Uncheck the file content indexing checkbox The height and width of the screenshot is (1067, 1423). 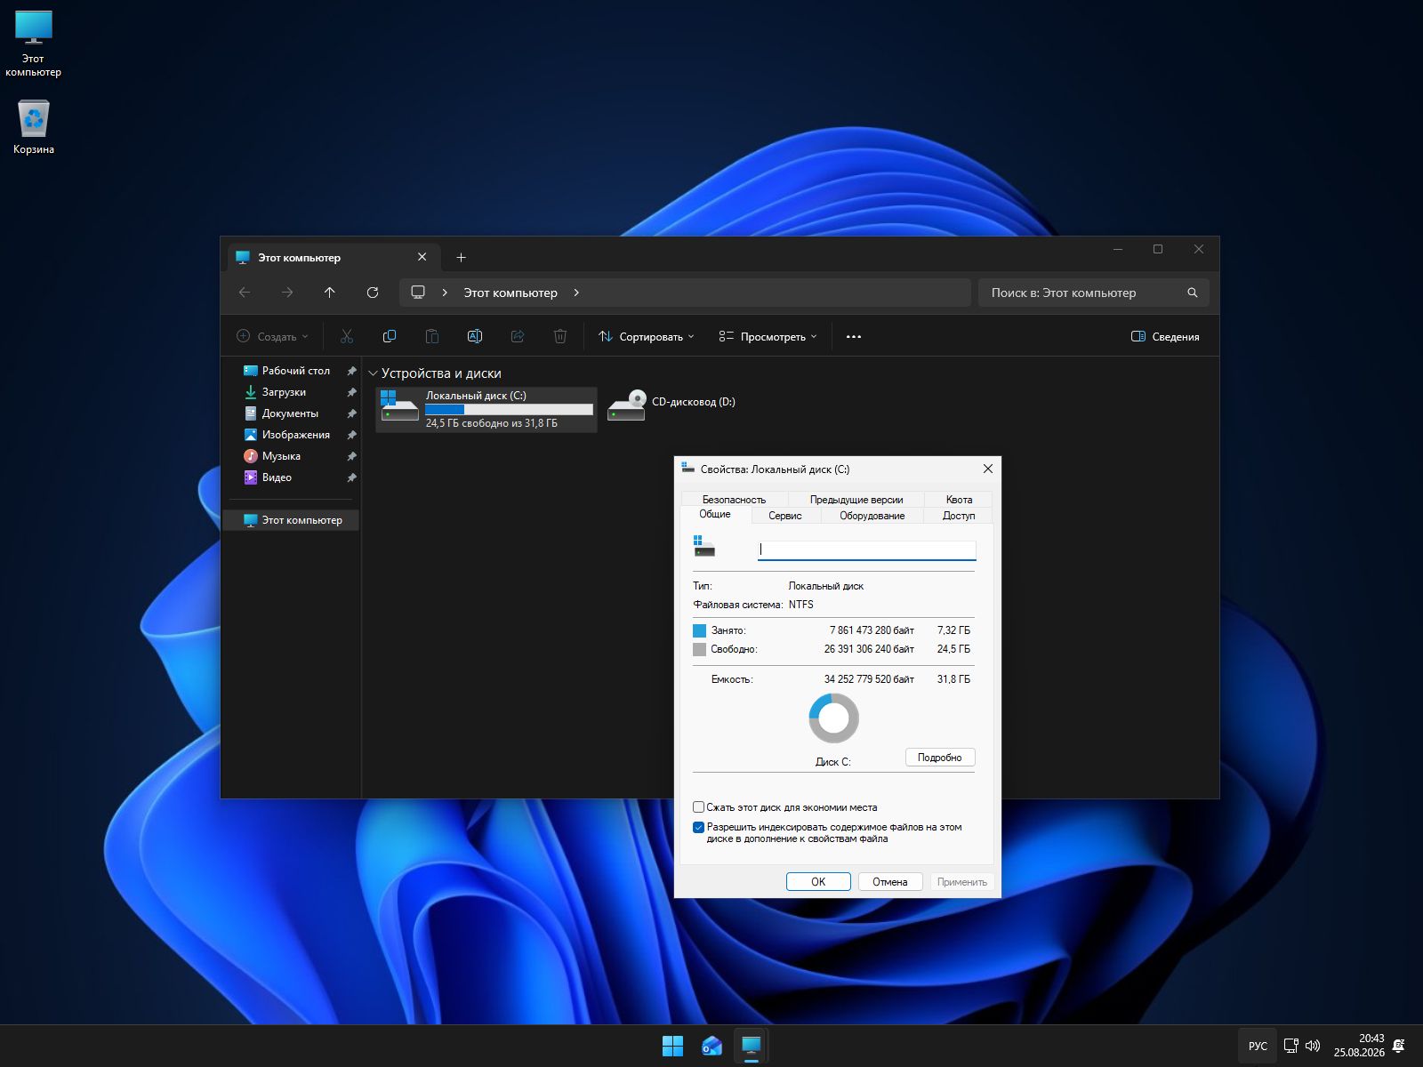[698, 827]
